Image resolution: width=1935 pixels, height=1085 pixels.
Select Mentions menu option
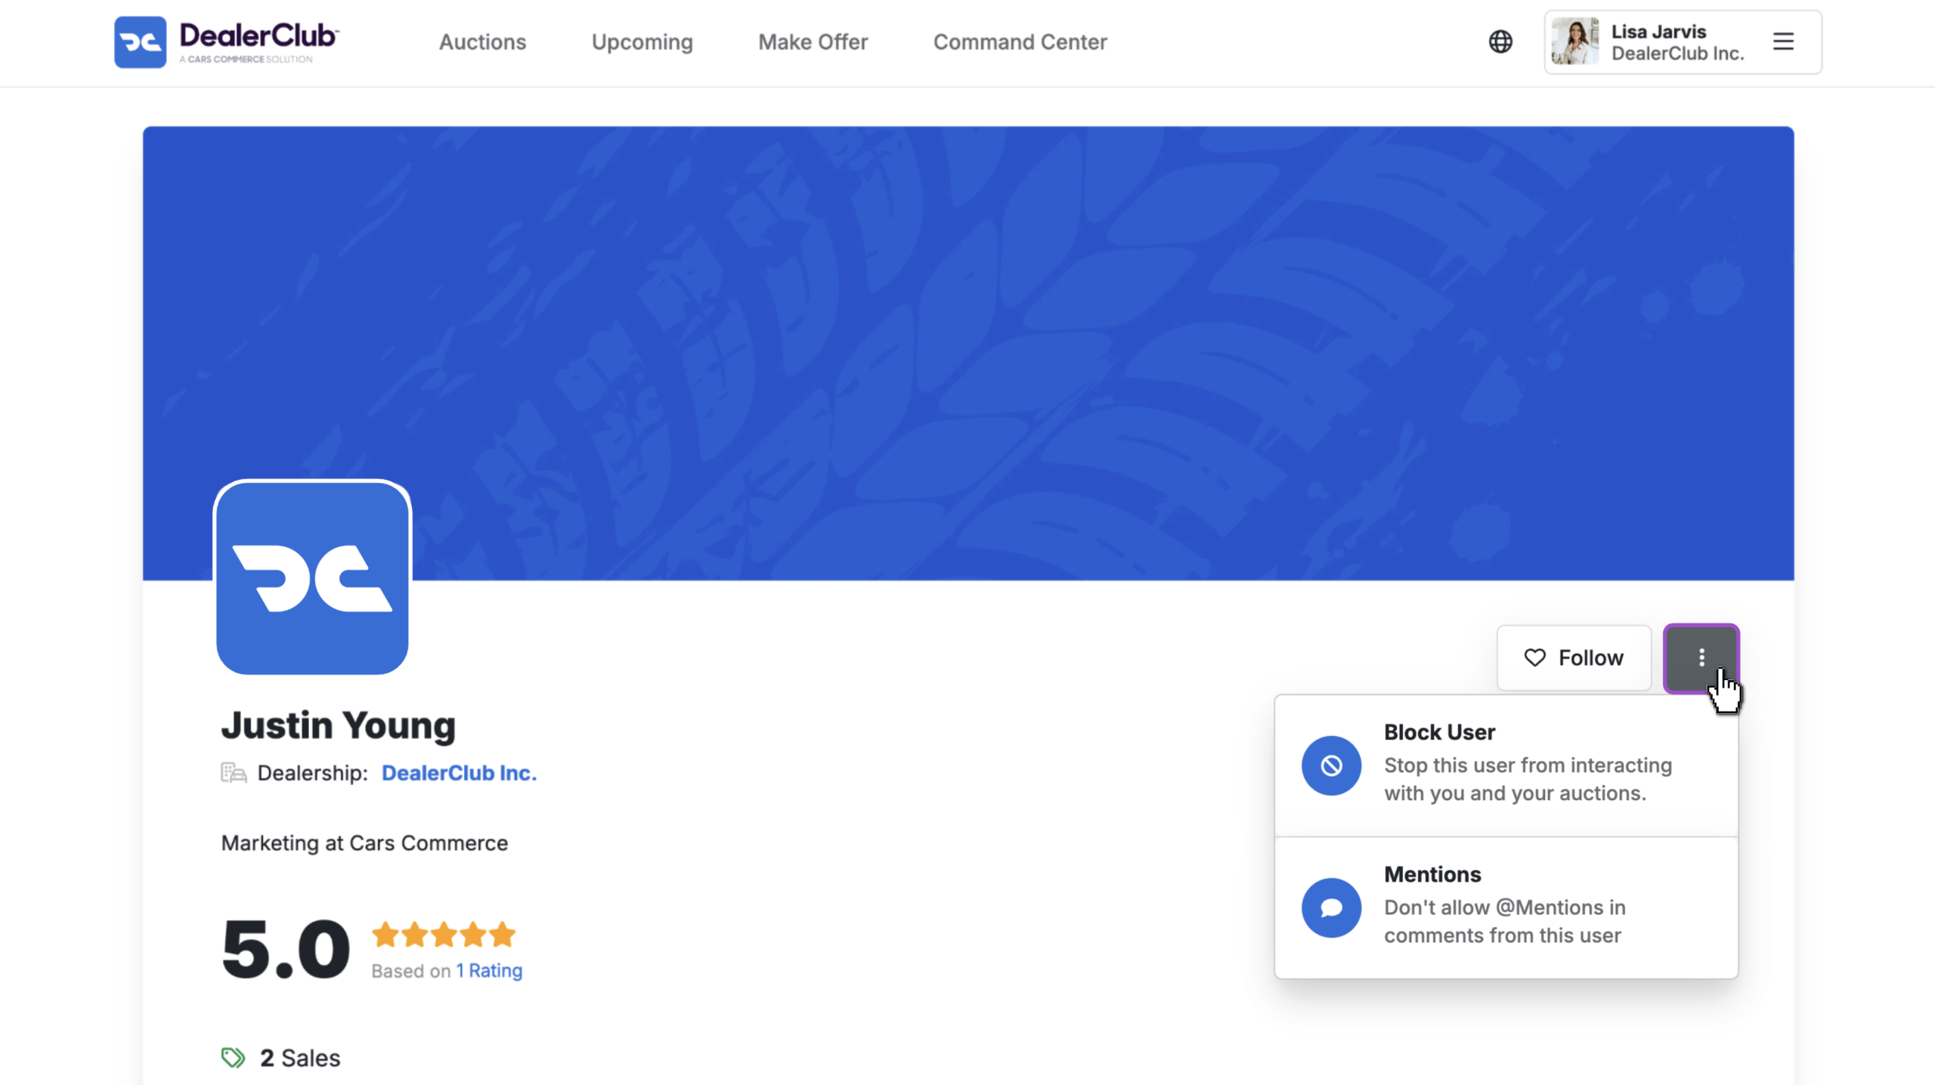[x=1506, y=907]
